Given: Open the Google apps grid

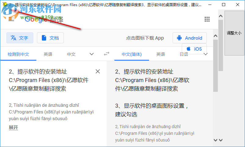Looking at the screenshot, I should pos(207,19).
